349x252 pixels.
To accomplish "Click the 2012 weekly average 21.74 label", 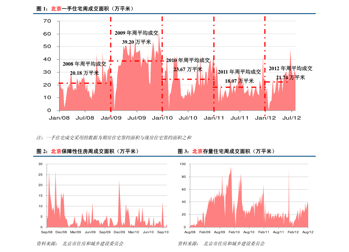I will pyautogui.click(x=290, y=77).
